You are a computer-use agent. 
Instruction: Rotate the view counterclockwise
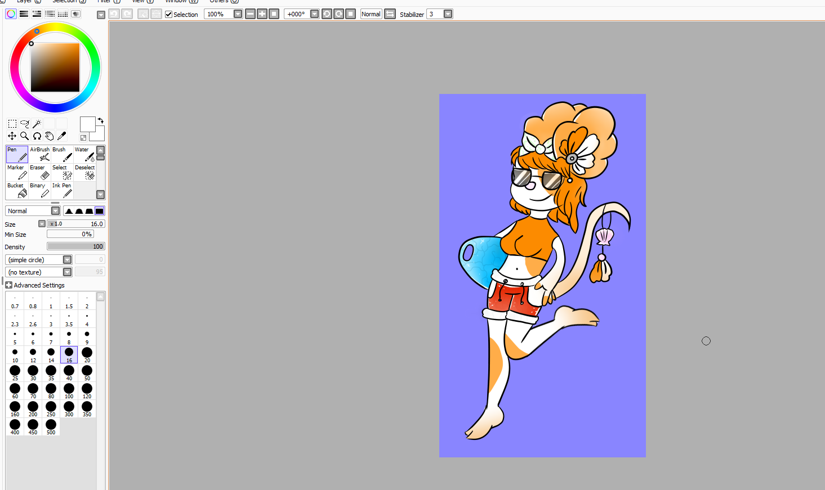(327, 14)
